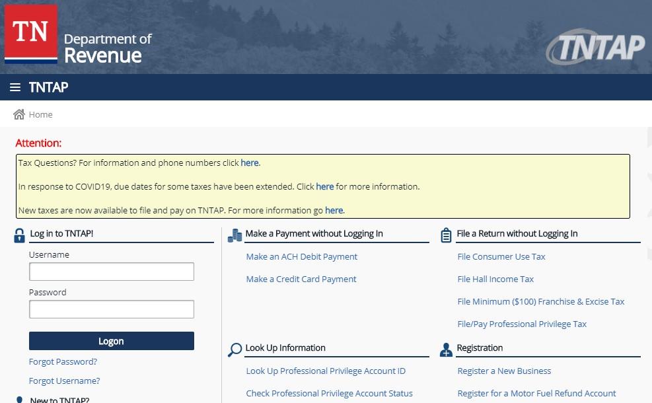This screenshot has width=652, height=403.
Task: Select Make a Credit Card Payment
Action: click(301, 279)
